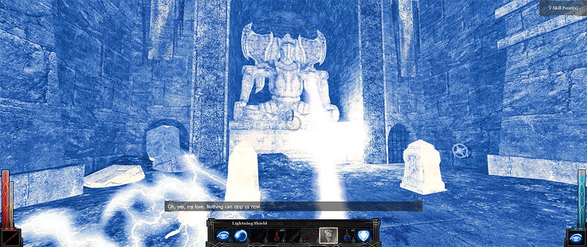Viewport: 587px width, 247px height.
Task: Select the eye spell in the hotbar
Action: tap(222, 236)
